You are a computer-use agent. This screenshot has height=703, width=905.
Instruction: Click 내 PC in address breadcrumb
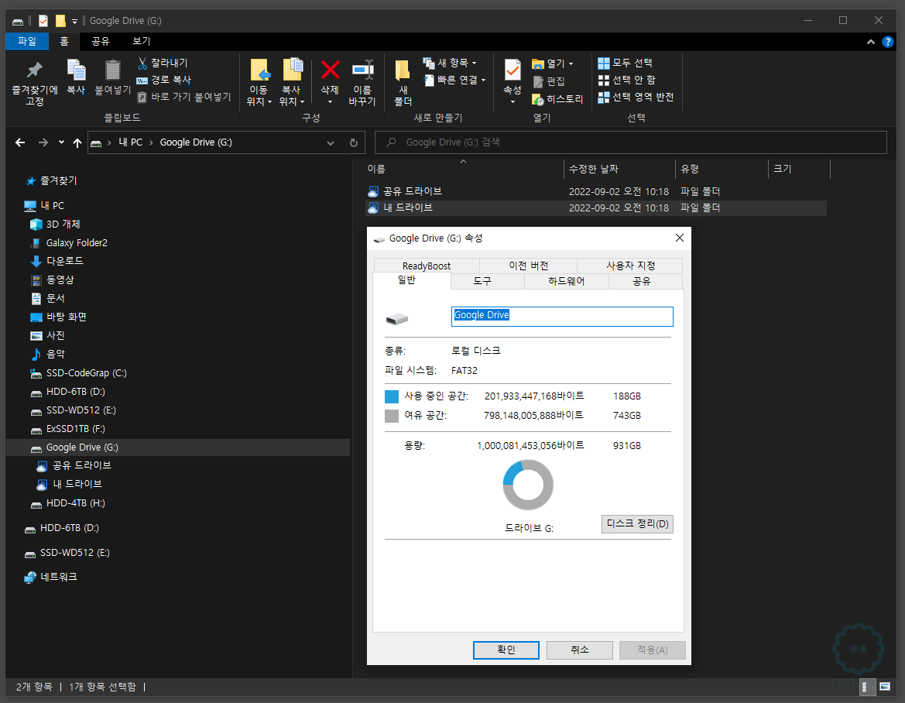[130, 142]
